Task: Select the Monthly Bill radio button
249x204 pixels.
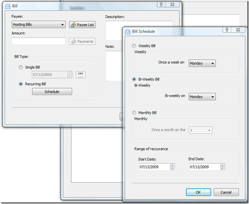Action: [x=134, y=113]
